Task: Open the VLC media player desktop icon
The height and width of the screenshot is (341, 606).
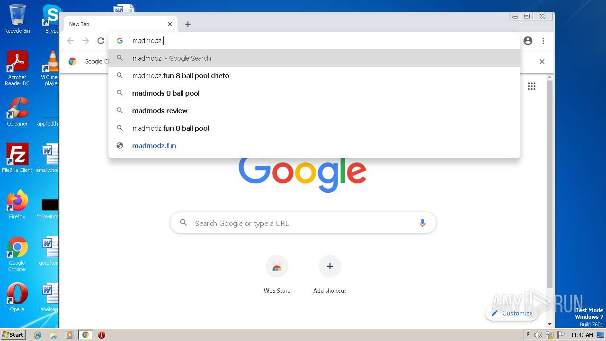Action: (x=50, y=68)
